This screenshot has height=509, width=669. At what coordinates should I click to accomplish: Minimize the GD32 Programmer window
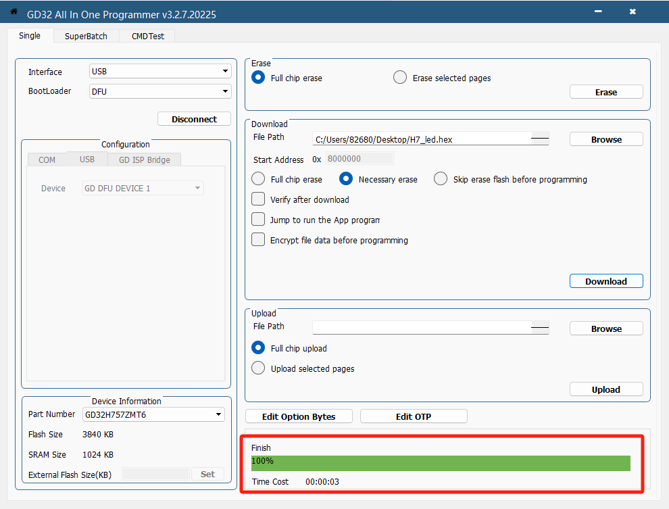click(x=598, y=11)
